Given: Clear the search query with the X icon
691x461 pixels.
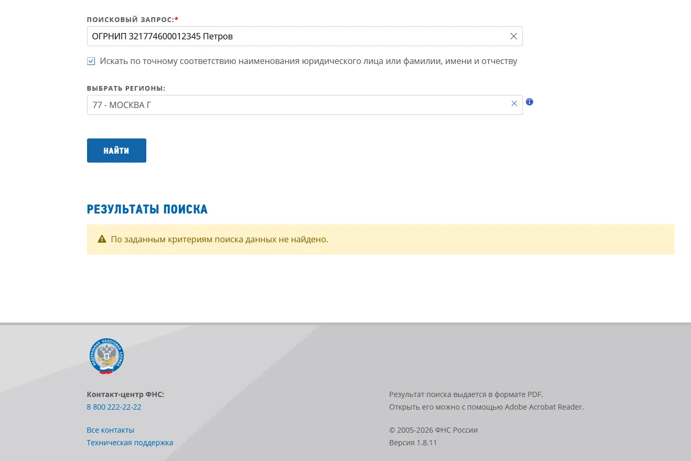Looking at the screenshot, I should tap(514, 36).
